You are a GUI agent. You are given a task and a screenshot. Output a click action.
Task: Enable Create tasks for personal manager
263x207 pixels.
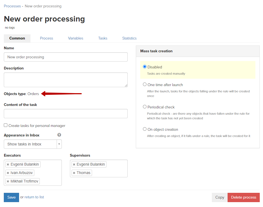pyautogui.click(x=6, y=125)
